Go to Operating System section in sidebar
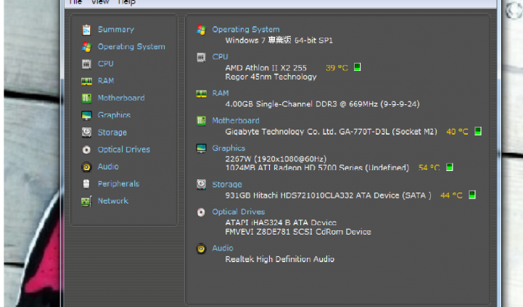Image resolution: width=523 pixels, height=307 pixels. pos(131,47)
